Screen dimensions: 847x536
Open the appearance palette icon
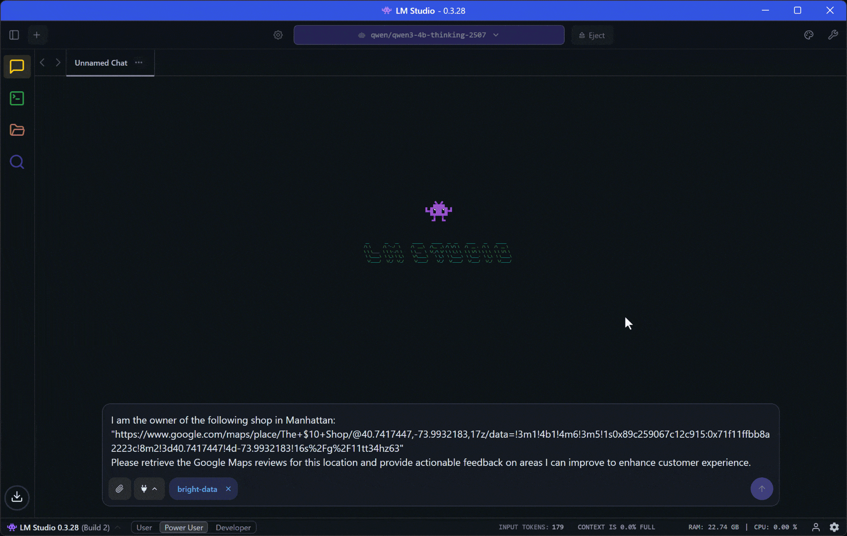tap(809, 35)
